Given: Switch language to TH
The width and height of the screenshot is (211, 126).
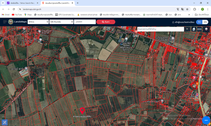Looking at the screenshot, I should tap(199, 22).
